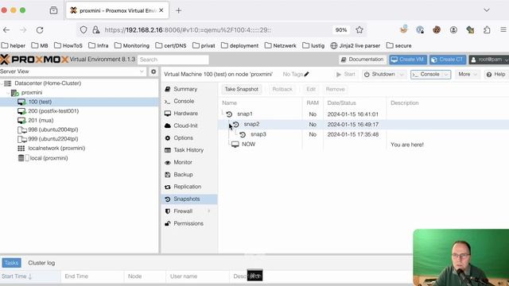Image resolution: width=509 pixels, height=286 pixels.
Task: Open the More dropdown menu
Action: [x=468, y=74]
